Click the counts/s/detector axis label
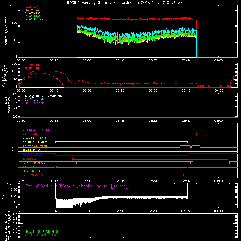This screenshot has height=241, width=241. coord(6,31)
